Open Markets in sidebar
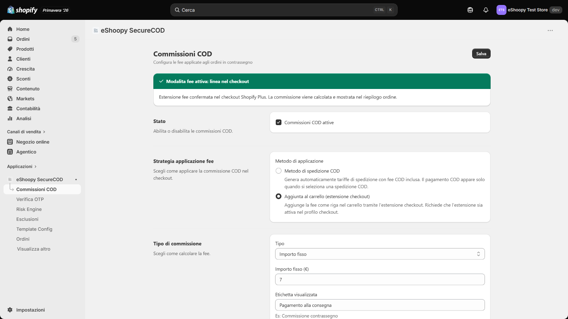568x319 pixels. [x=25, y=99]
